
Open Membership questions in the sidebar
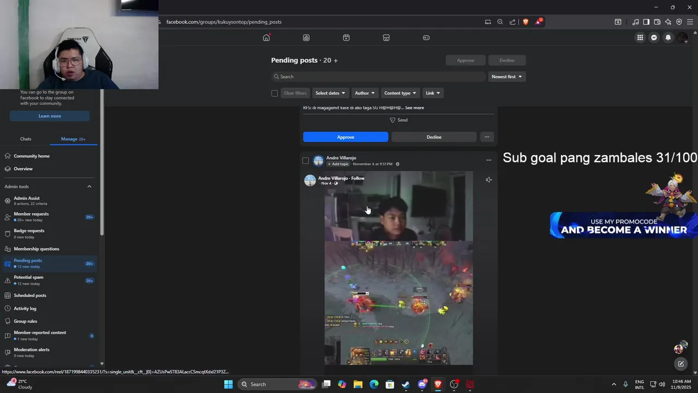coord(50,249)
